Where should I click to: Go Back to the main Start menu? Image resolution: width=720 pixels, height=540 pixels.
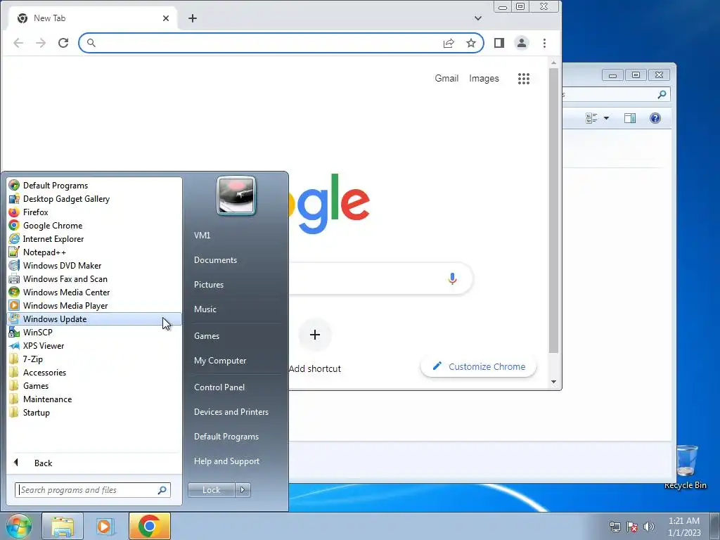tap(94, 463)
